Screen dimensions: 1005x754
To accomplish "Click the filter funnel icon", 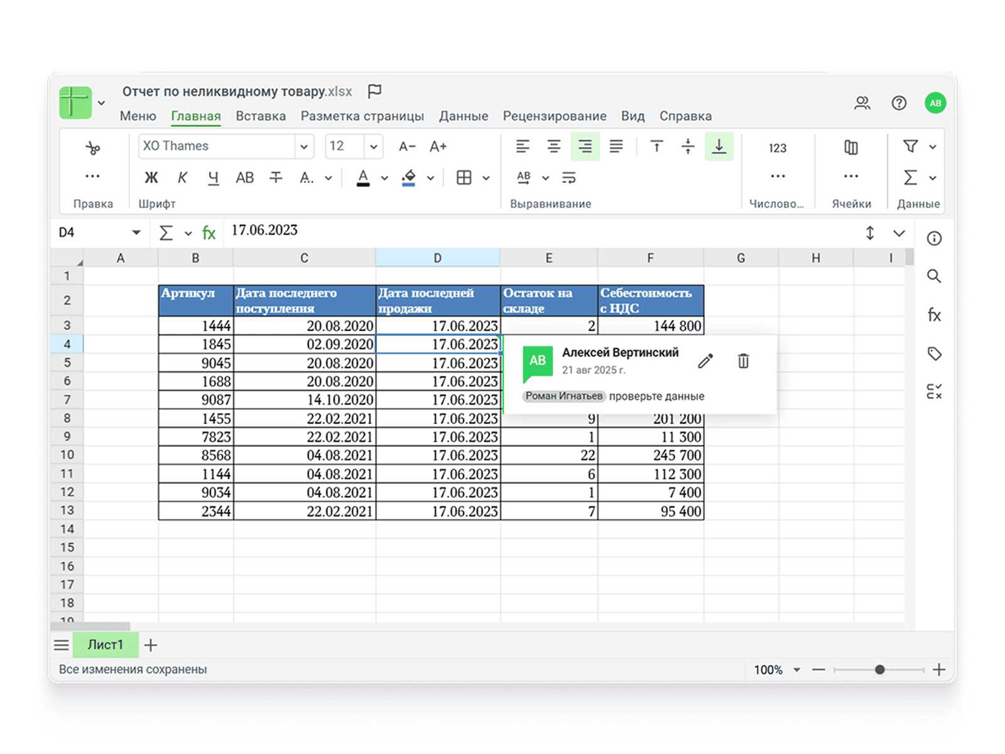I will coord(910,146).
